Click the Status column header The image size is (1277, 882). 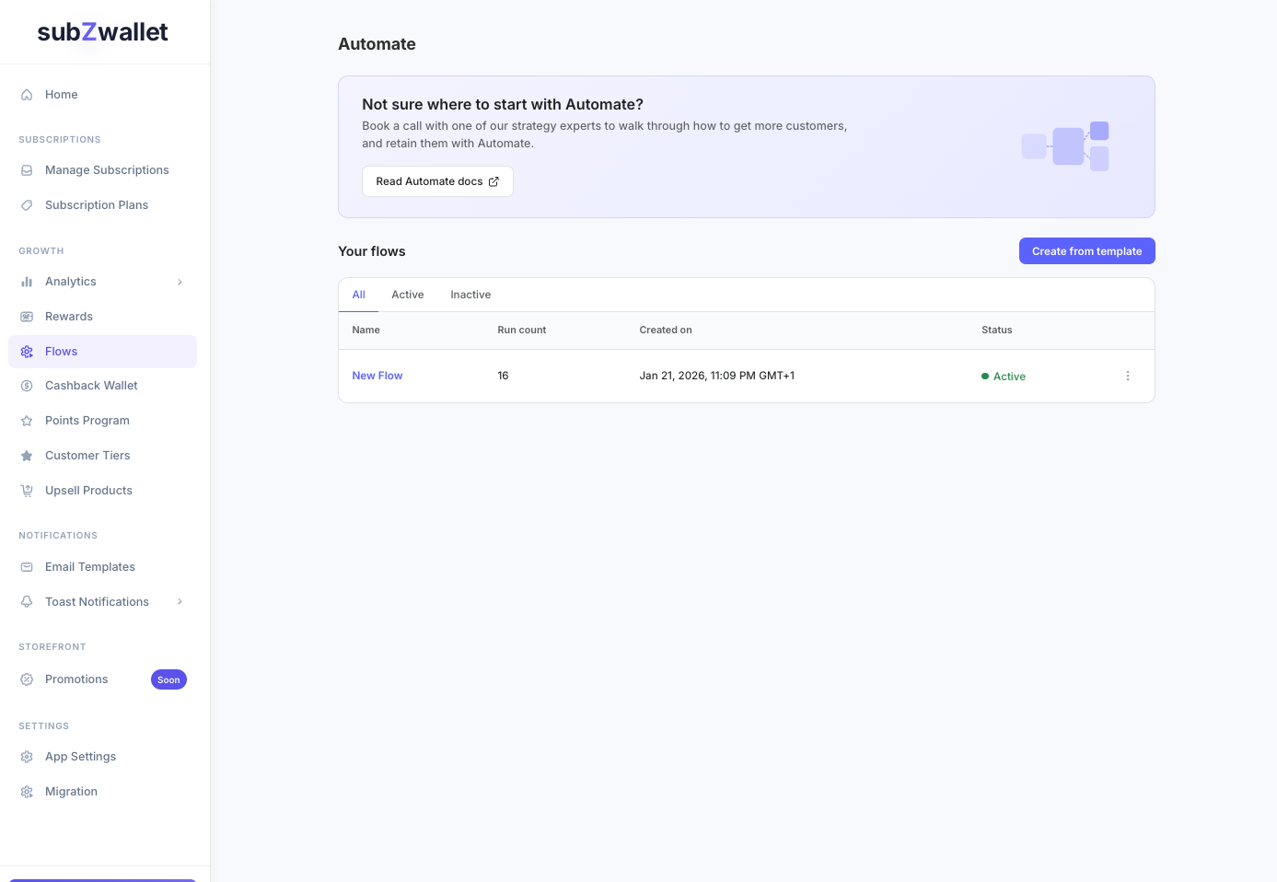coord(997,330)
